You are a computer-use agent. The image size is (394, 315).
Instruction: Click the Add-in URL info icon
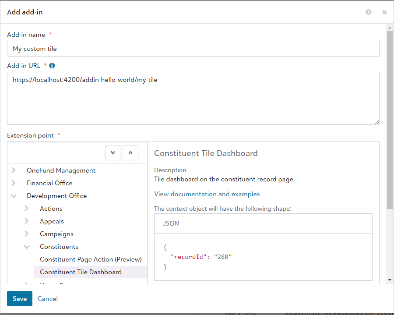pos(52,66)
